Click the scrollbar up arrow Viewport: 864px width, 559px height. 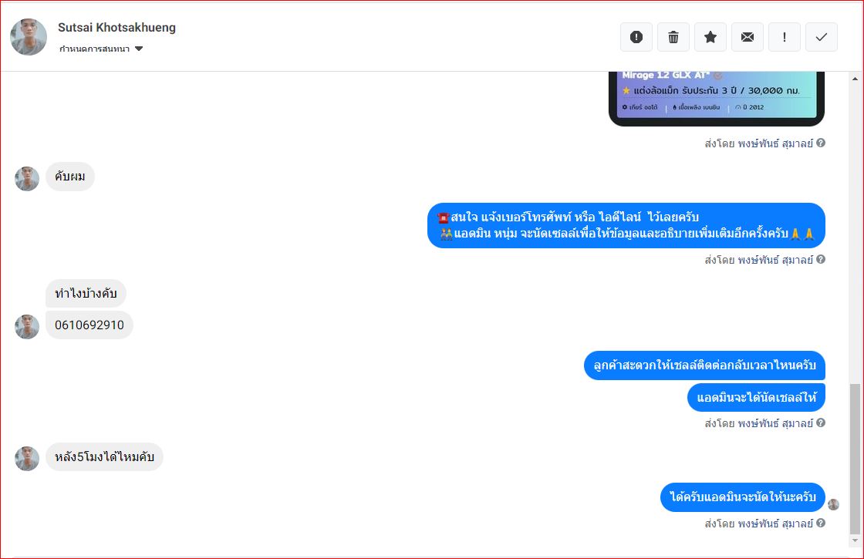(x=855, y=79)
